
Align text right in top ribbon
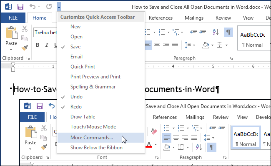[x=166, y=45]
